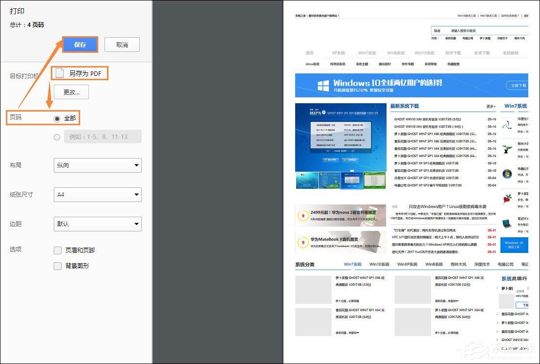Image resolution: width=540 pixels, height=364 pixels.
Task: Open the 布局 orientation dropdown
Action: pyautogui.click(x=97, y=165)
